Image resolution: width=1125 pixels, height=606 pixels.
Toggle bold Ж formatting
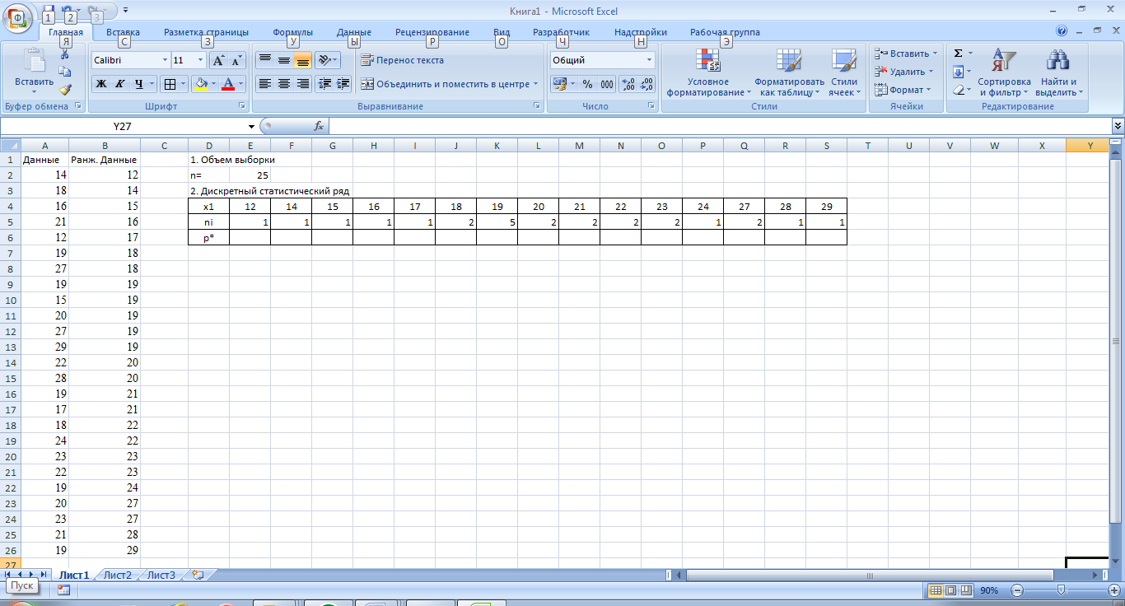click(101, 83)
